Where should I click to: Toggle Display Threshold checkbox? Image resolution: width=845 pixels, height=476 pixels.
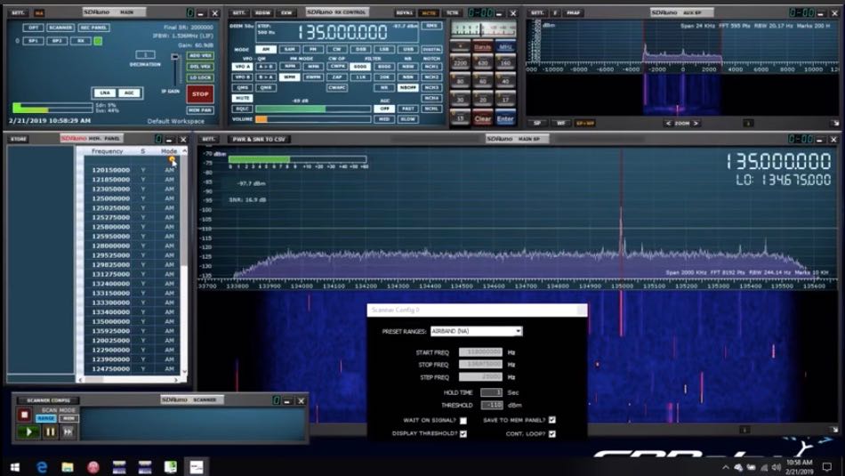[463, 433]
